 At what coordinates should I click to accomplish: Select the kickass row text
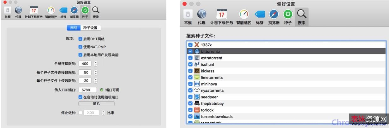[207, 71]
